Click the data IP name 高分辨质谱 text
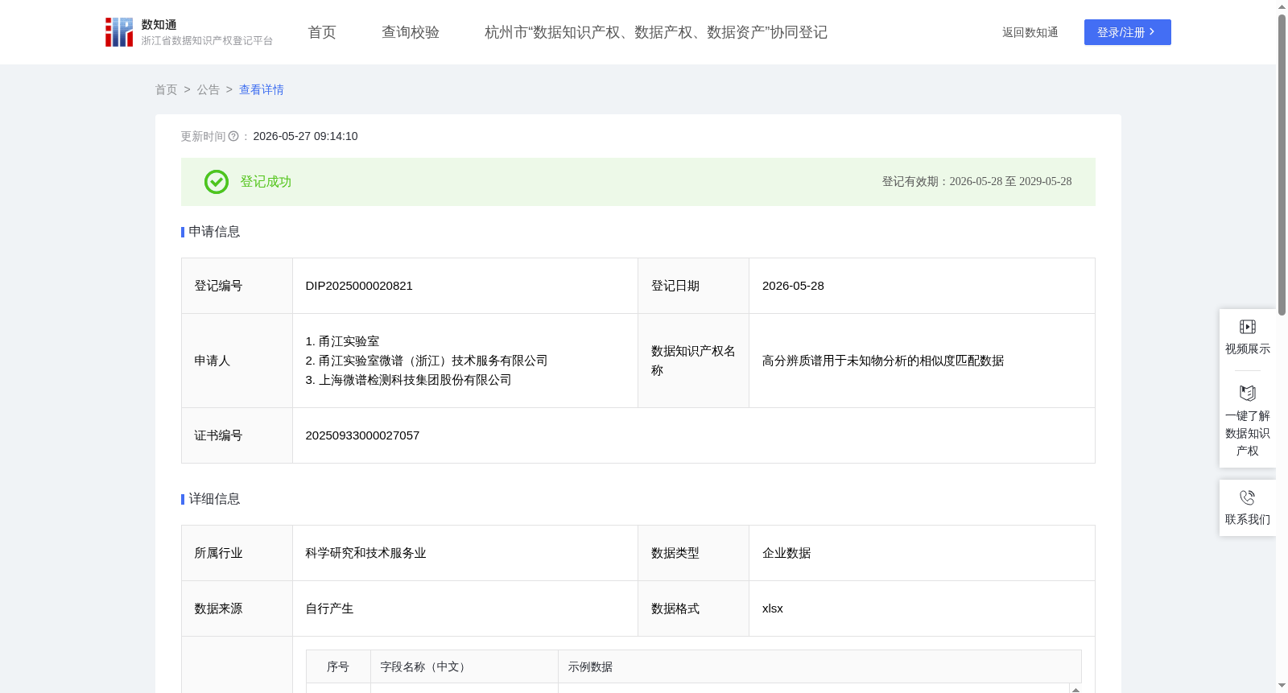Viewport: 1288px width, 693px height. click(x=883, y=361)
